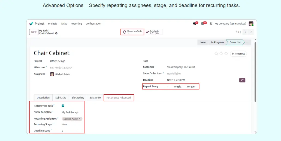The width and height of the screenshot is (281, 141).
Task: Click the Recurring Tasks smart button
Action: pyautogui.click(x=132, y=32)
